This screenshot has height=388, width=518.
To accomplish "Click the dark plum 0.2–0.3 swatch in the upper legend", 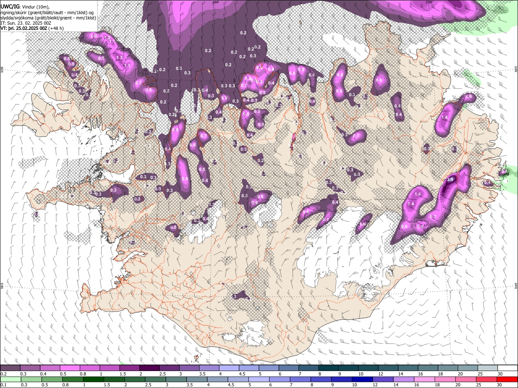I will click(x=10, y=368).
